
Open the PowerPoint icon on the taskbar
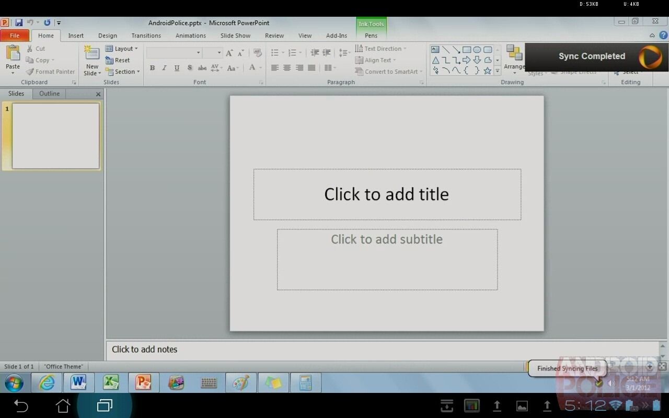[x=143, y=383]
